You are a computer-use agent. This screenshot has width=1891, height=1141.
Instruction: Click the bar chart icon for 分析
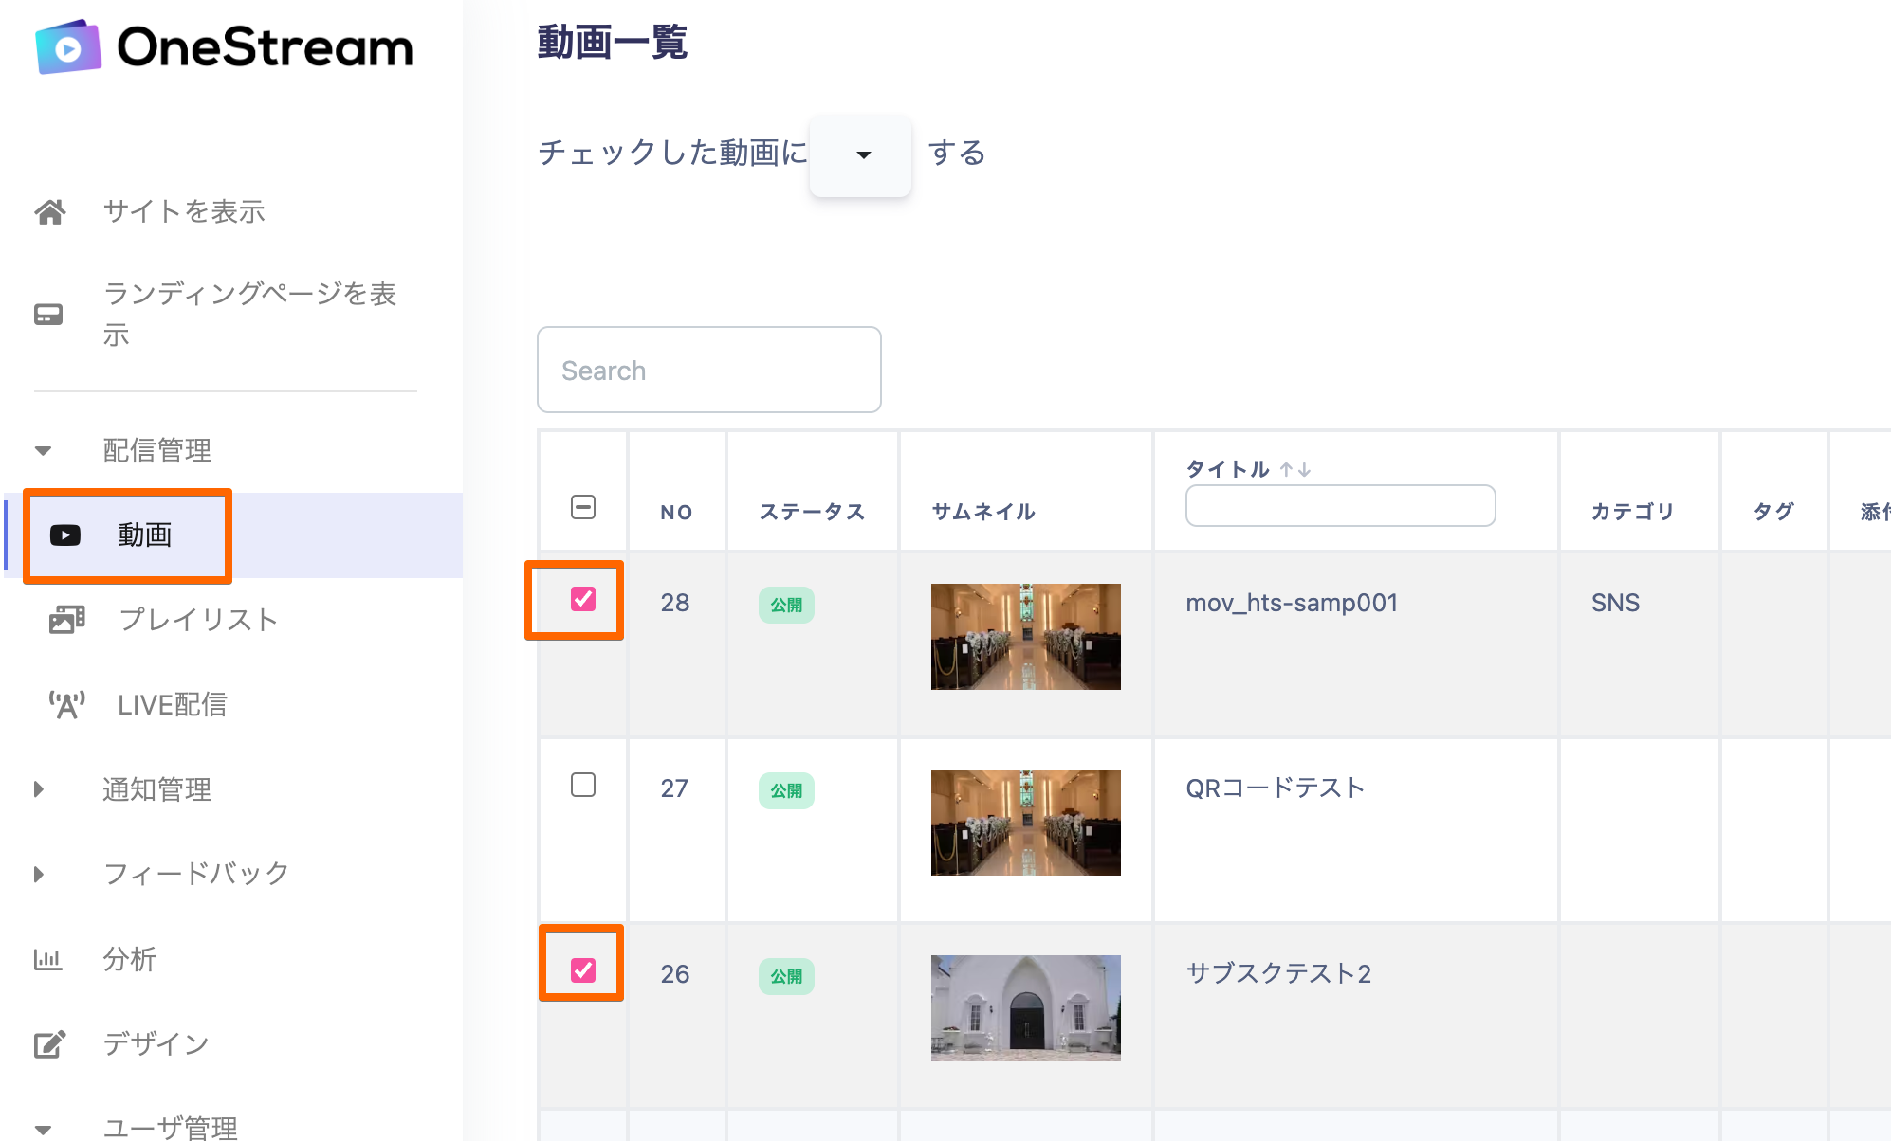(x=48, y=959)
